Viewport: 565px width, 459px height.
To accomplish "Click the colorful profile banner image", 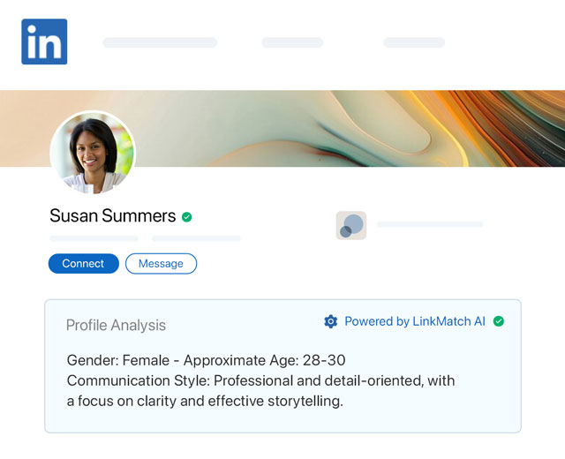I will [x=353, y=128].
